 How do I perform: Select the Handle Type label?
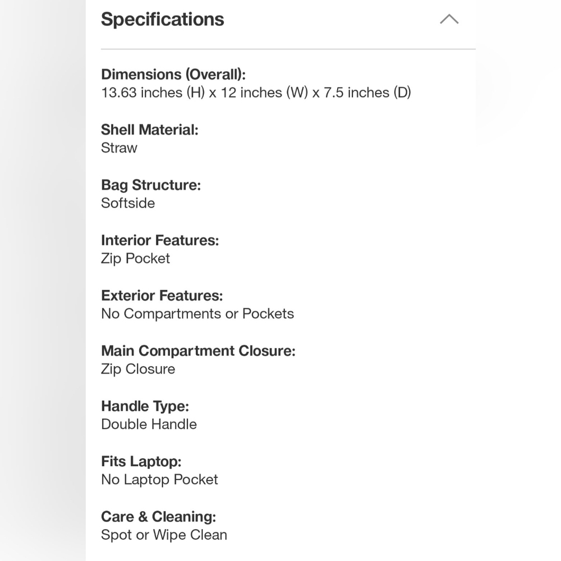click(x=145, y=406)
